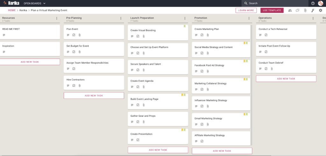Image resolution: width=326 pixels, height=156 pixels.
Task: Click the LEARN MORE button
Action: pyautogui.click(x=246, y=10)
